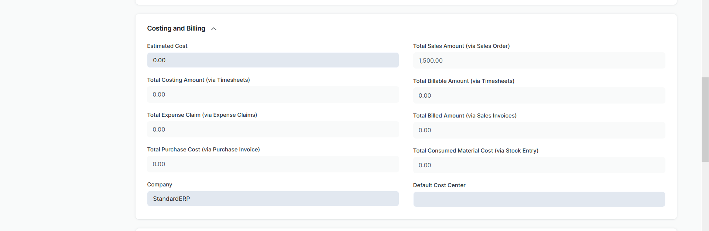Click the Total Sales Amount label
Image resolution: width=709 pixels, height=231 pixels.
coord(461,46)
